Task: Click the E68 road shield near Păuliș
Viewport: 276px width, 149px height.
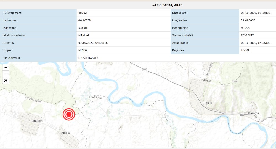Action: (242, 114)
